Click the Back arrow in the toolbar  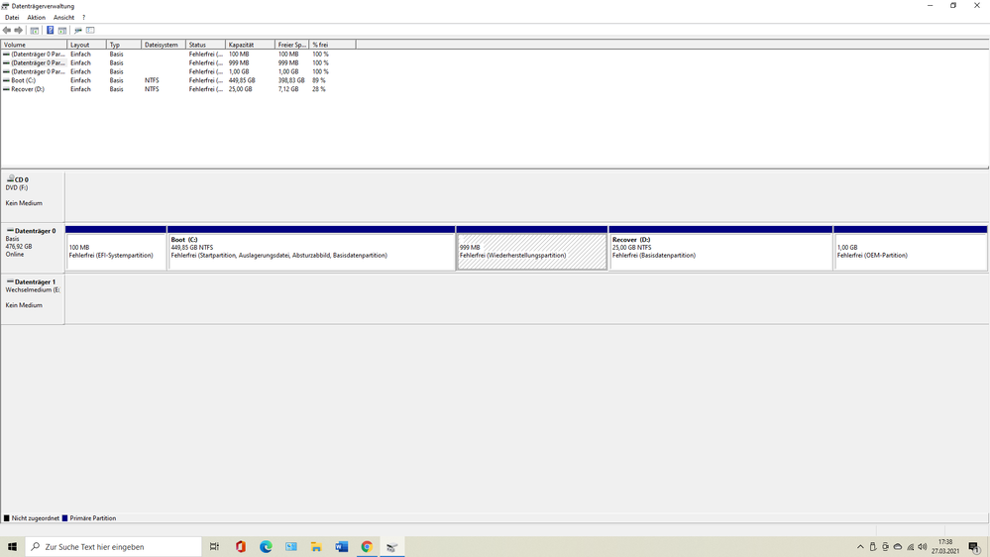tap(7, 31)
